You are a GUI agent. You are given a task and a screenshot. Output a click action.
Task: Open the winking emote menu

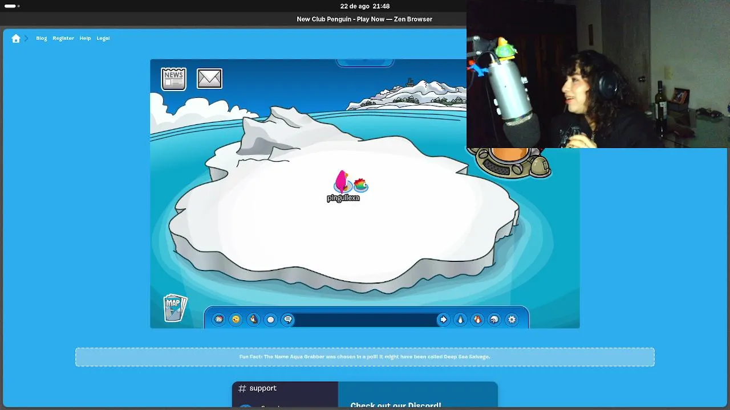236,319
